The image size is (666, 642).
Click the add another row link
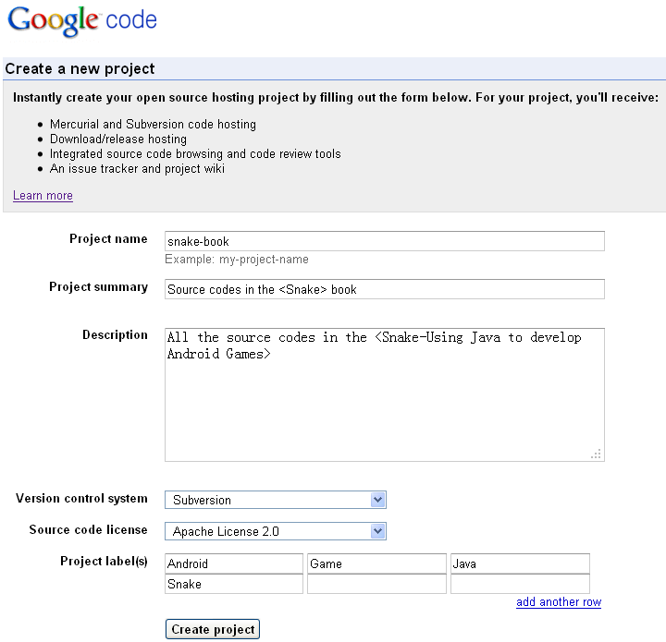coord(559,602)
